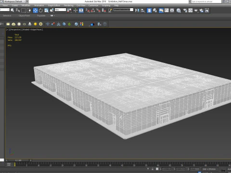The height and width of the screenshot is (173, 231).
Task: Click the red and blue particles icon
Action: (53, 24)
